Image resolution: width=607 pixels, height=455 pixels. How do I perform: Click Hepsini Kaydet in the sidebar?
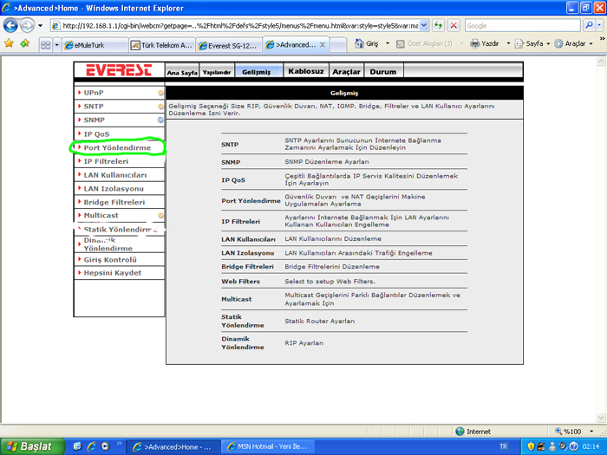click(x=113, y=273)
